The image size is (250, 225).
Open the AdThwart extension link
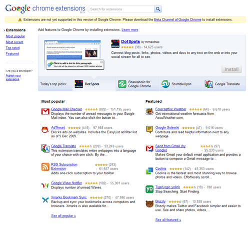click(x=58, y=128)
